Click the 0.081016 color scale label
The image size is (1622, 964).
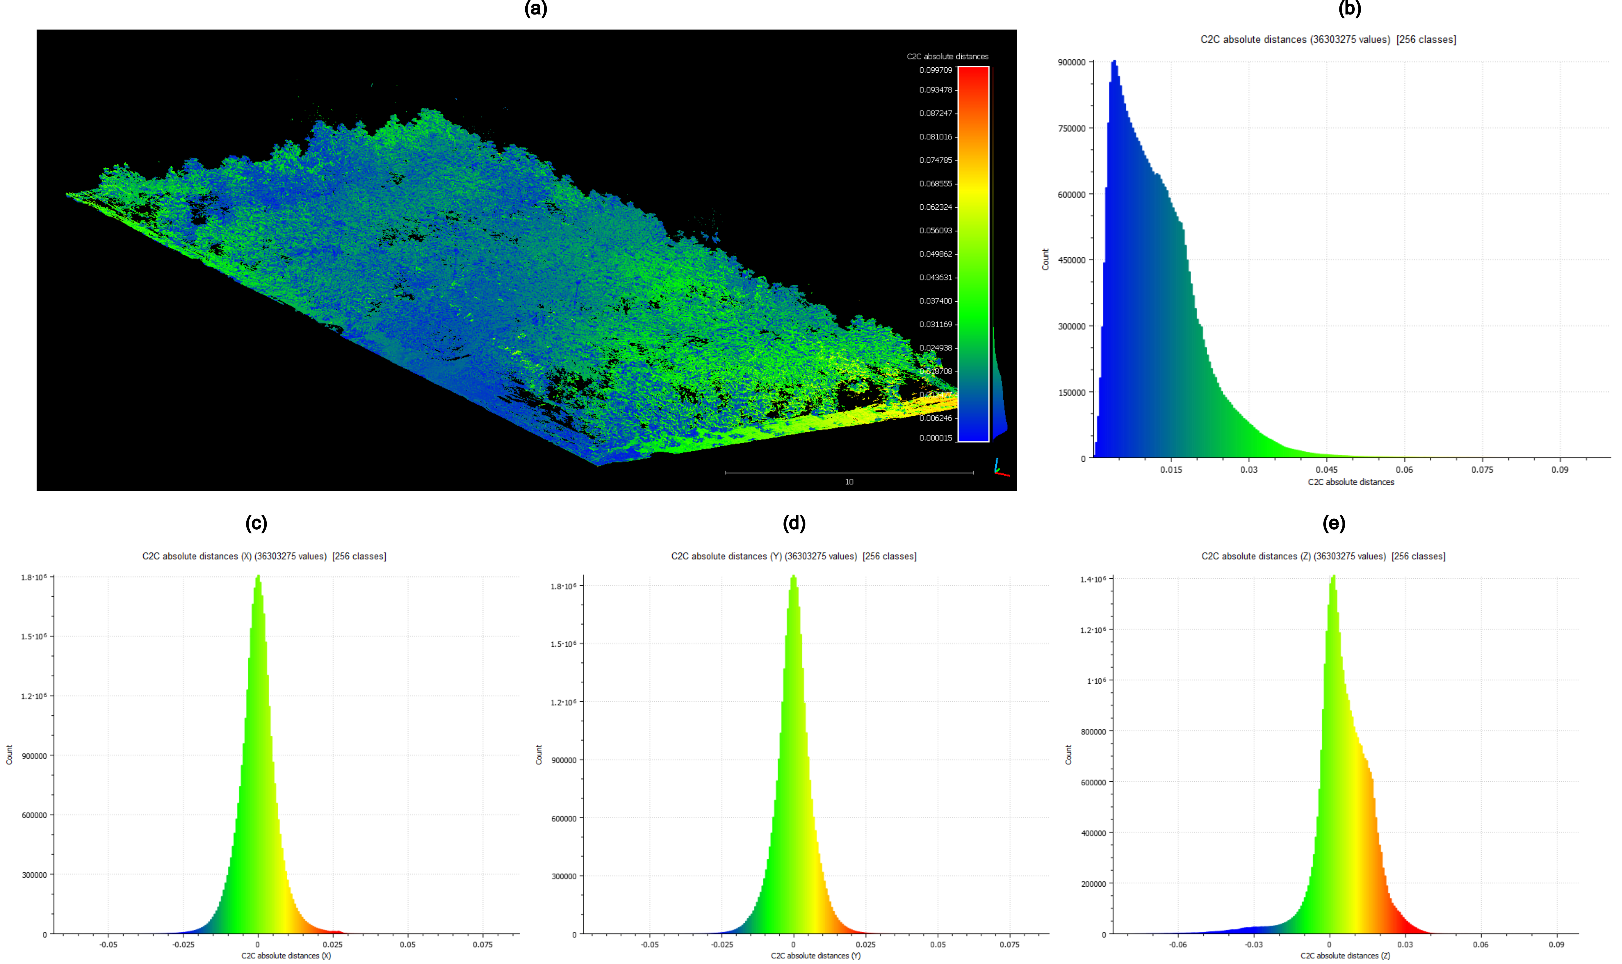tap(936, 136)
